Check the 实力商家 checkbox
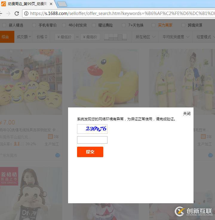This screenshot has height=220, width=215. tap(153, 25)
